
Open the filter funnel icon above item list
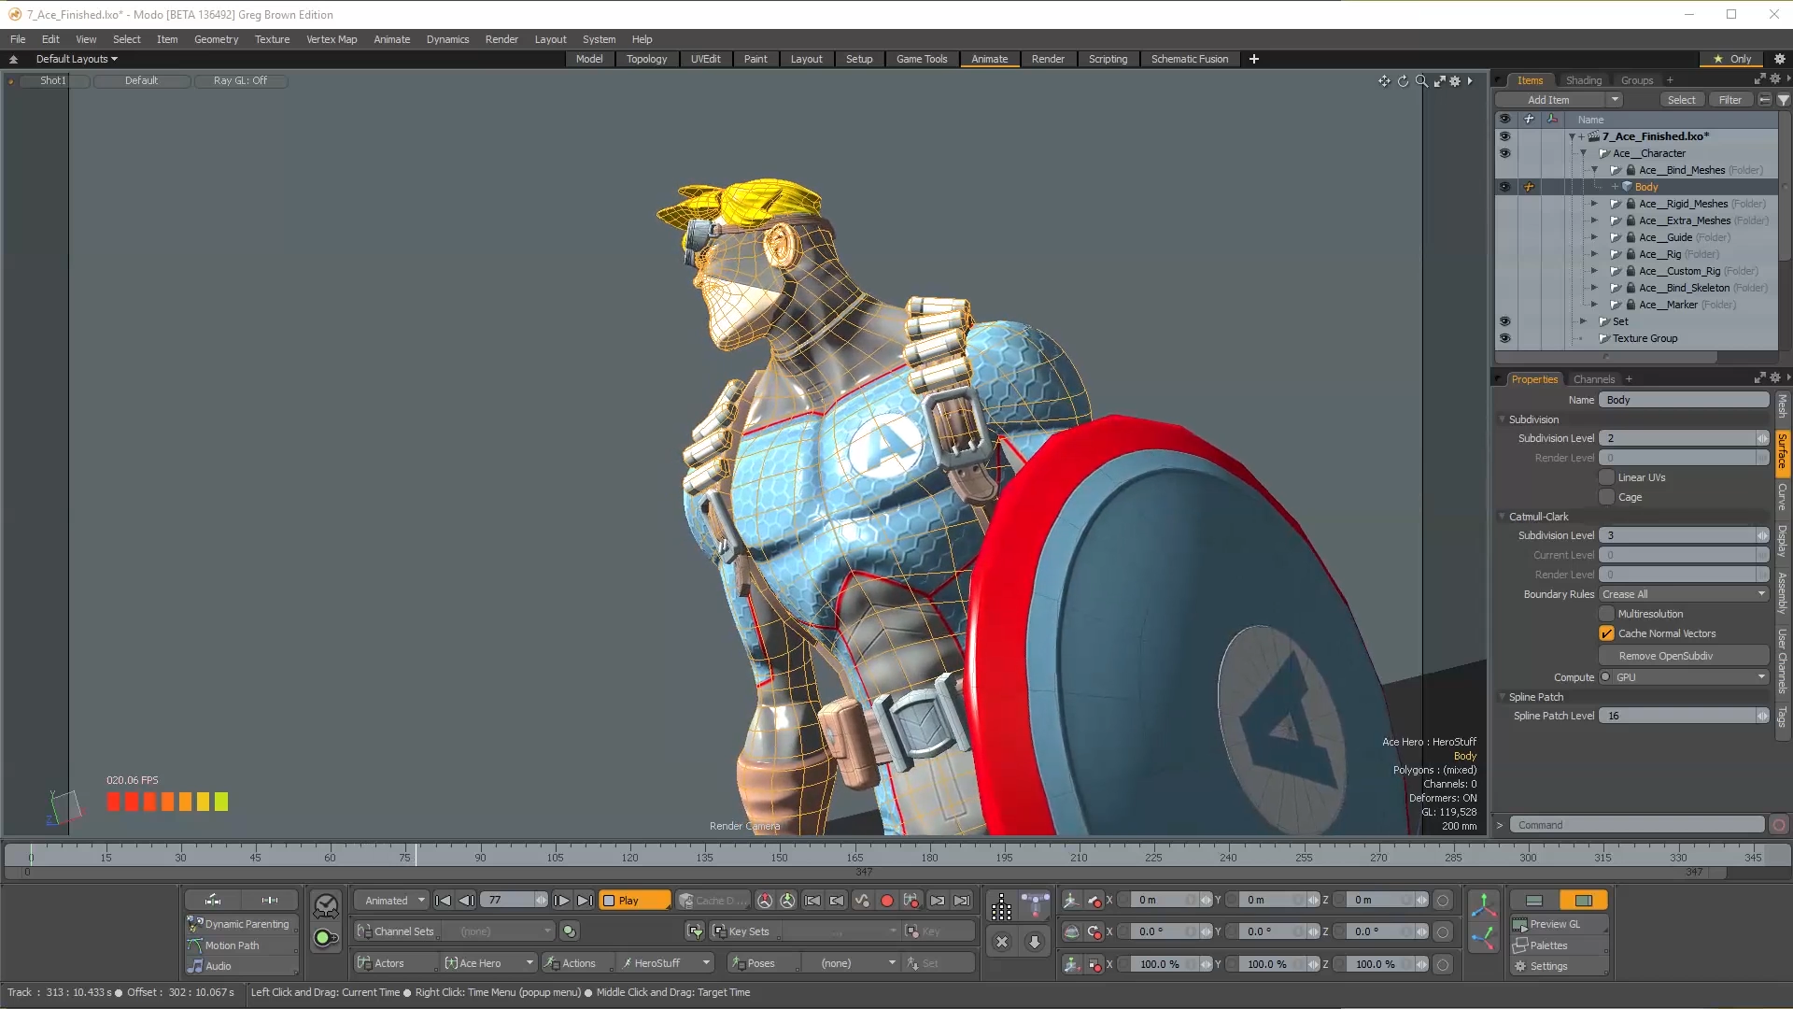(1785, 99)
